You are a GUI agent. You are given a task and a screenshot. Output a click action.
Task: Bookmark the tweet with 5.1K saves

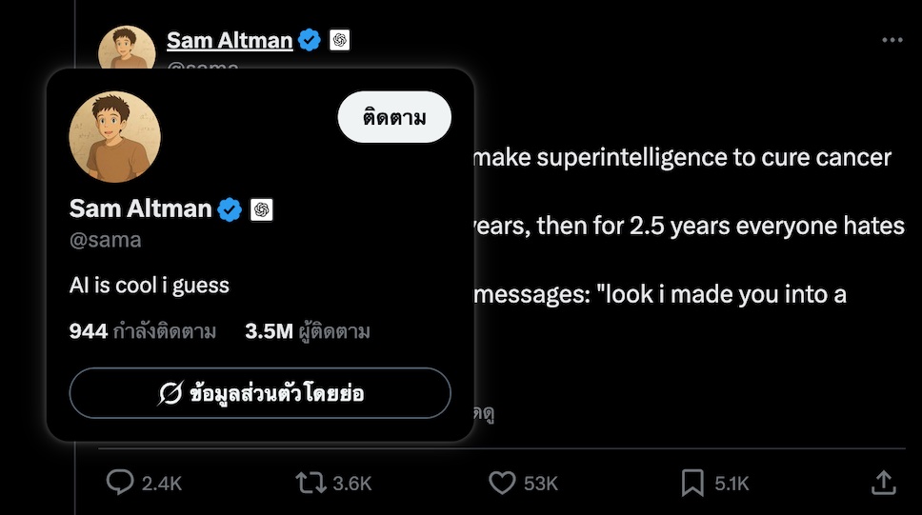(692, 483)
